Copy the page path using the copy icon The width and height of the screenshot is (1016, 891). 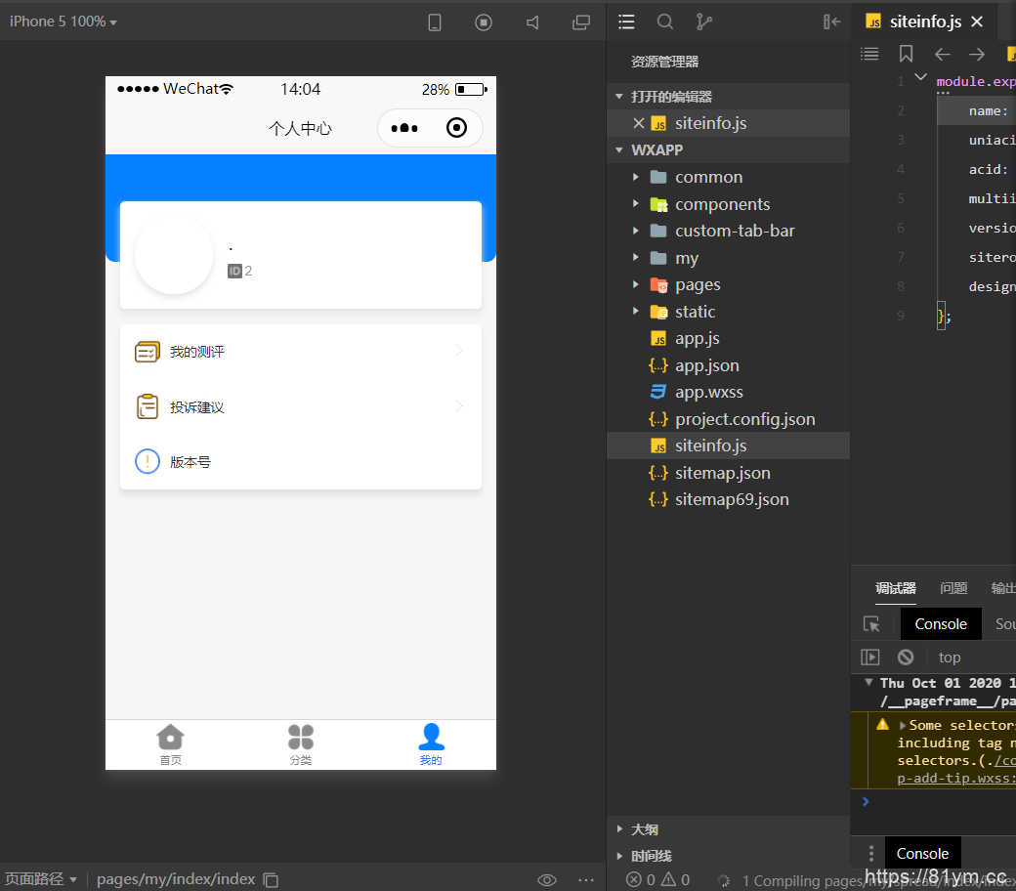270,879
